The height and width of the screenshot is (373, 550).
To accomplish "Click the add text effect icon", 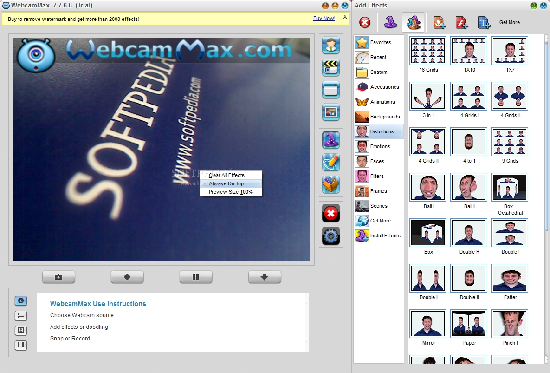I will pos(484,22).
